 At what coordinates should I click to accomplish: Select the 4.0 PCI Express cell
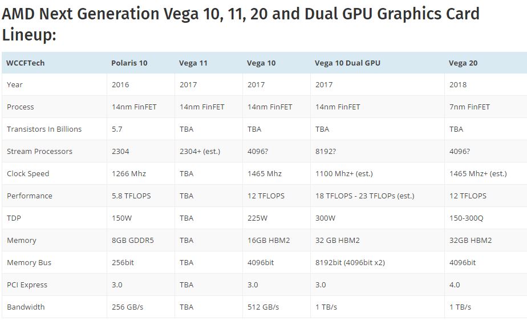tap(455, 285)
